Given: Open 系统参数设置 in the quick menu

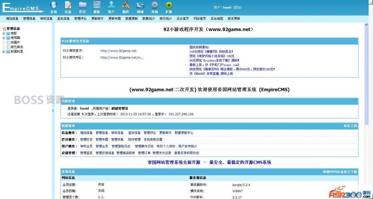Looking at the screenshot, I should (x=153, y=139).
